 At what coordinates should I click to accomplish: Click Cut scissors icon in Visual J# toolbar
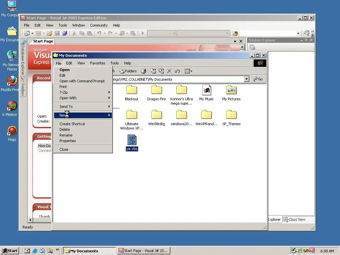74,33
